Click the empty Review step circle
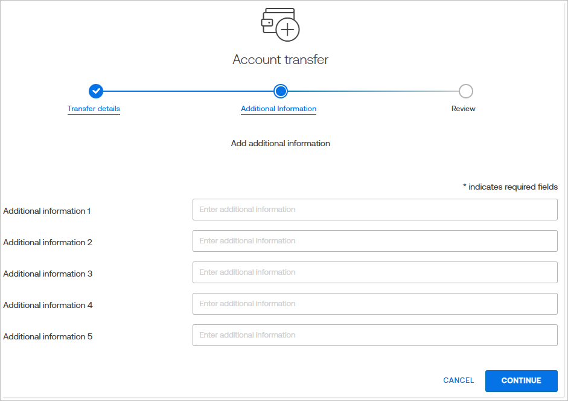This screenshot has height=401, width=568. [x=465, y=91]
